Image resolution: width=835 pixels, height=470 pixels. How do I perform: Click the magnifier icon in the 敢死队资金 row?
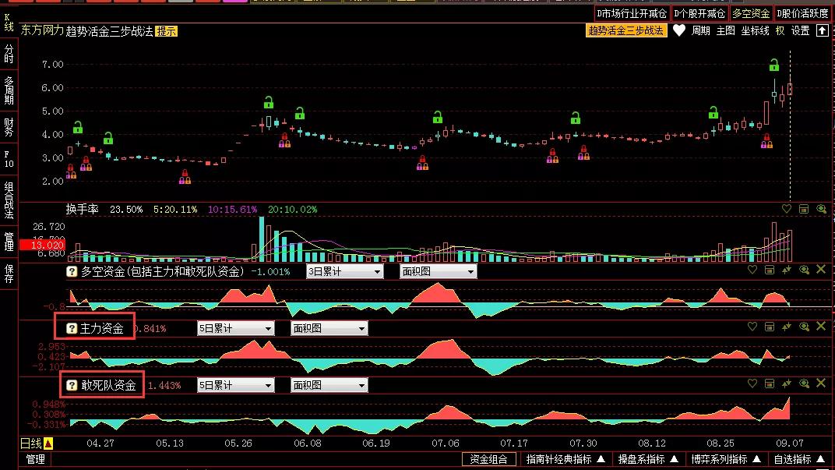(x=804, y=383)
